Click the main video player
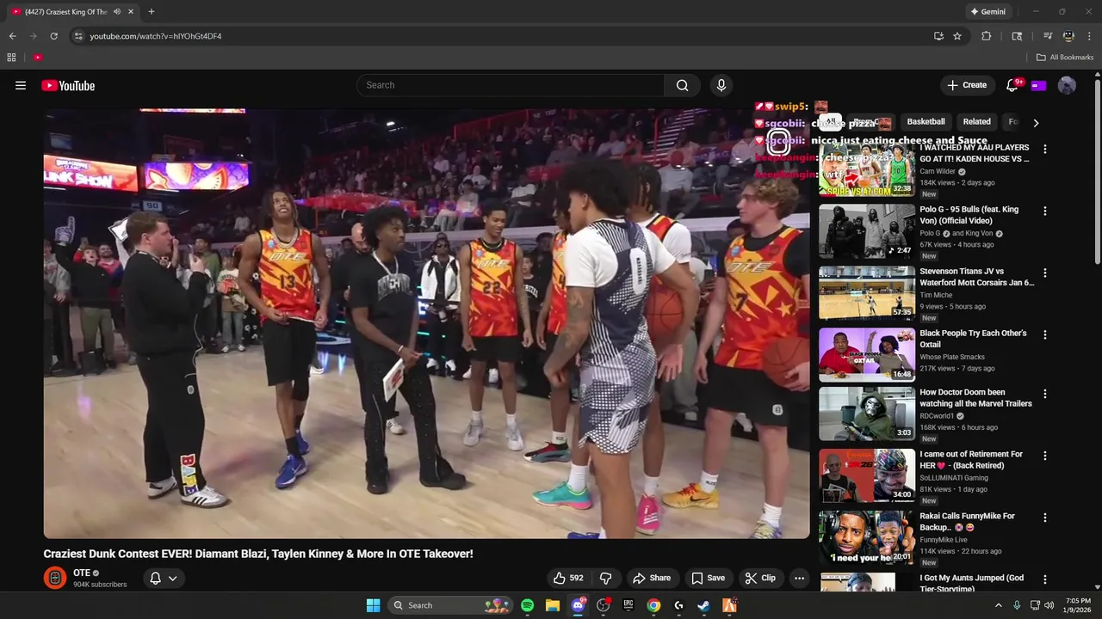The image size is (1102, 619). 426,323
